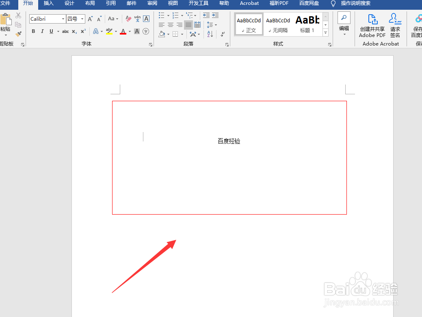Click Request Signatures icon

(395, 19)
